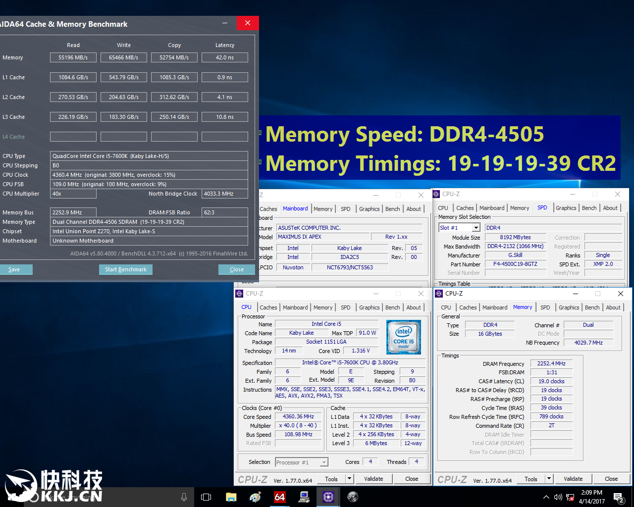Click the Cortana microphone icon
The height and width of the screenshot is (507, 634).
click(x=184, y=497)
